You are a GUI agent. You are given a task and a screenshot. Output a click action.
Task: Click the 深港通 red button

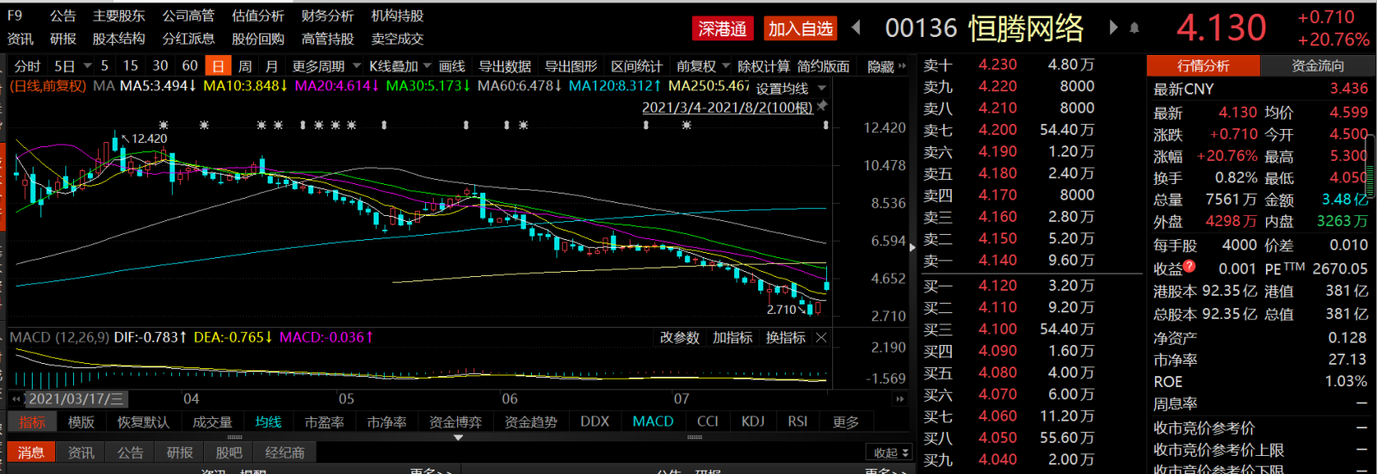(722, 29)
